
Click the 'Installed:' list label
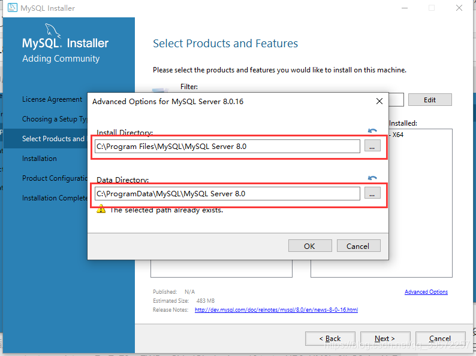click(x=403, y=123)
